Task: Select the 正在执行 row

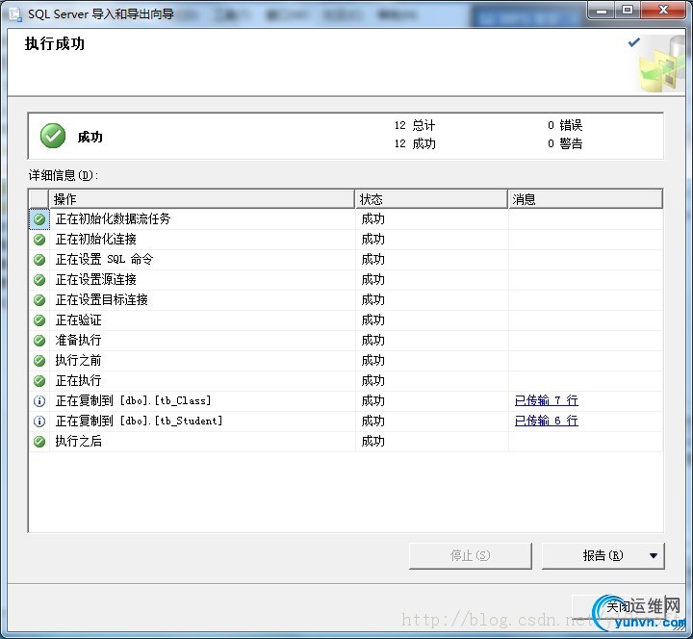Action: coord(346,380)
